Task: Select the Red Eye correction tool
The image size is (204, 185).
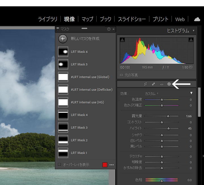Action: click(161, 84)
